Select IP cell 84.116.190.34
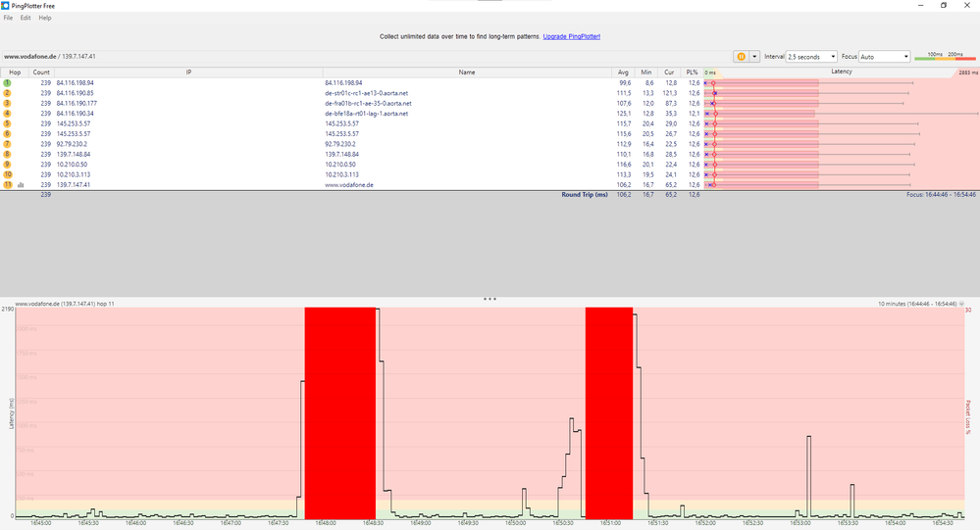980x530 pixels. pos(75,114)
